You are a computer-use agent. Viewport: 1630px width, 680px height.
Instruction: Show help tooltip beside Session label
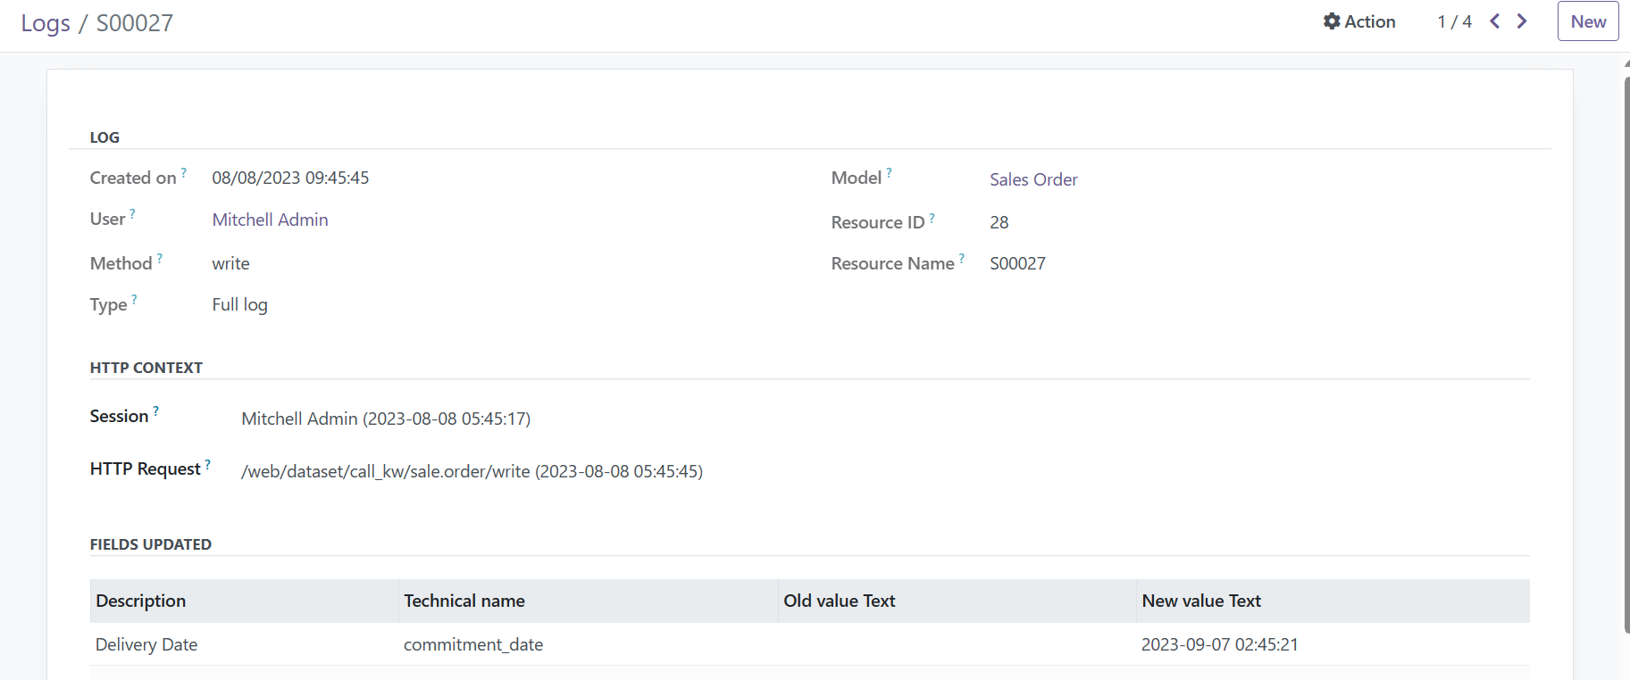(x=155, y=410)
